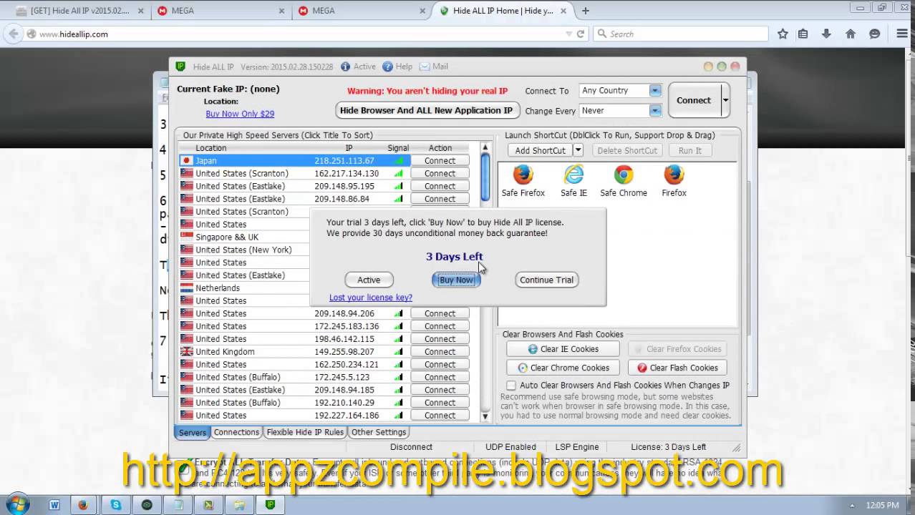The height and width of the screenshot is (515, 915).
Task: Open Change Every interval dropdown
Action: [x=655, y=111]
